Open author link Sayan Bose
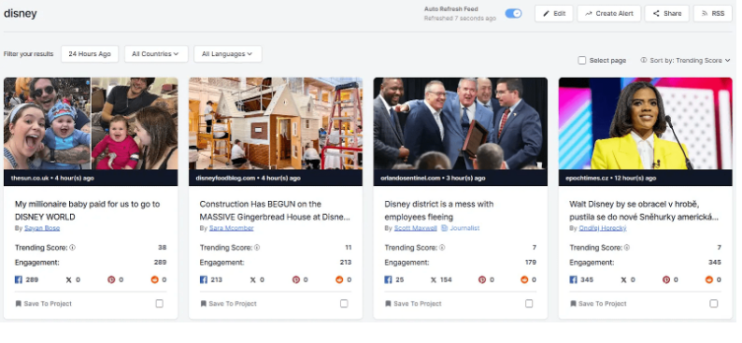 pos(42,228)
